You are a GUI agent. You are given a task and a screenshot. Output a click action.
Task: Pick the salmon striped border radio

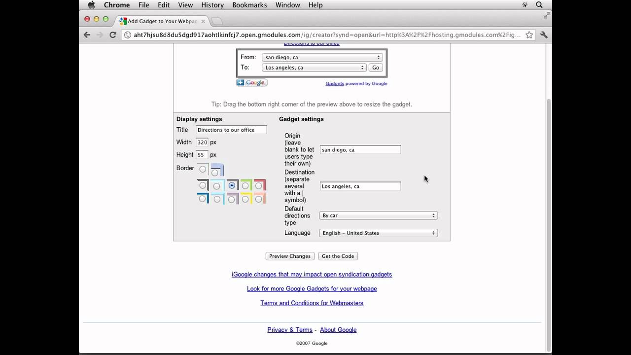pyautogui.click(x=258, y=199)
